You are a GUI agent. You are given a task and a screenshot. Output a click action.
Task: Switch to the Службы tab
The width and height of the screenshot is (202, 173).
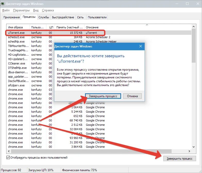44,17
